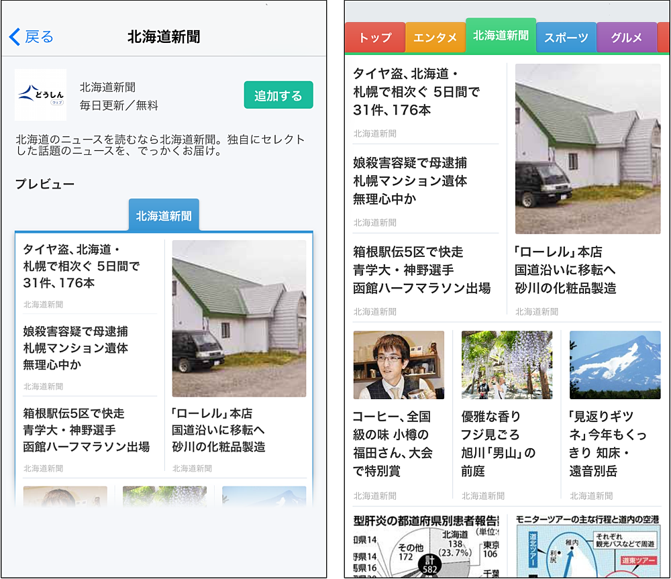Tap 北海道新聞 source label under 優雅な香り article
Viewport: 671px width, 579px height.
(x=483, y=496)
